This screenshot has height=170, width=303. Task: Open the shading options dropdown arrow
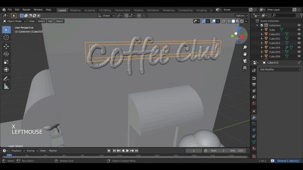pos(246,21)
